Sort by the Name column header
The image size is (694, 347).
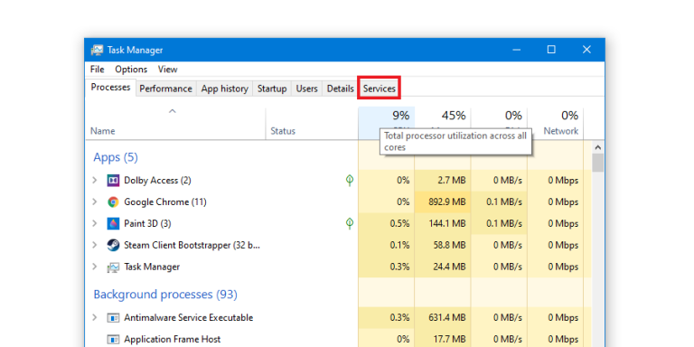[x=175, y=124]
